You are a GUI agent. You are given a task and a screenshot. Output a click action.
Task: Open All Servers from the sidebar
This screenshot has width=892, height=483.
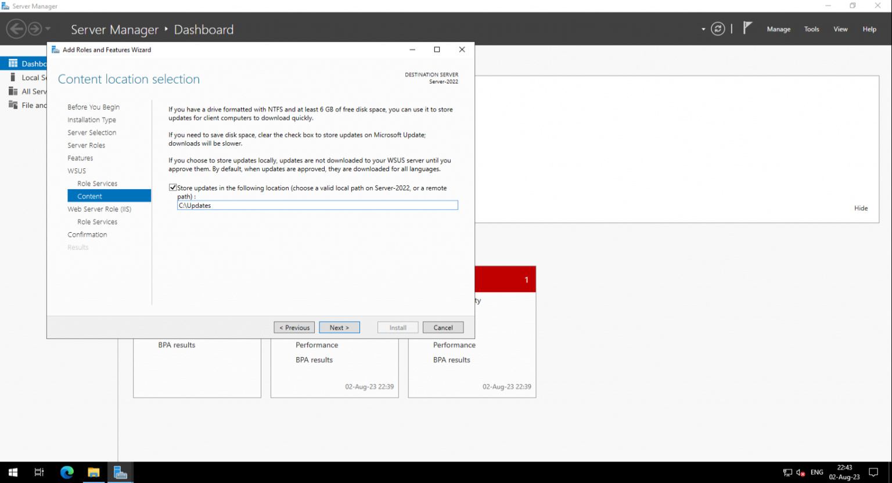pos(13,91)
